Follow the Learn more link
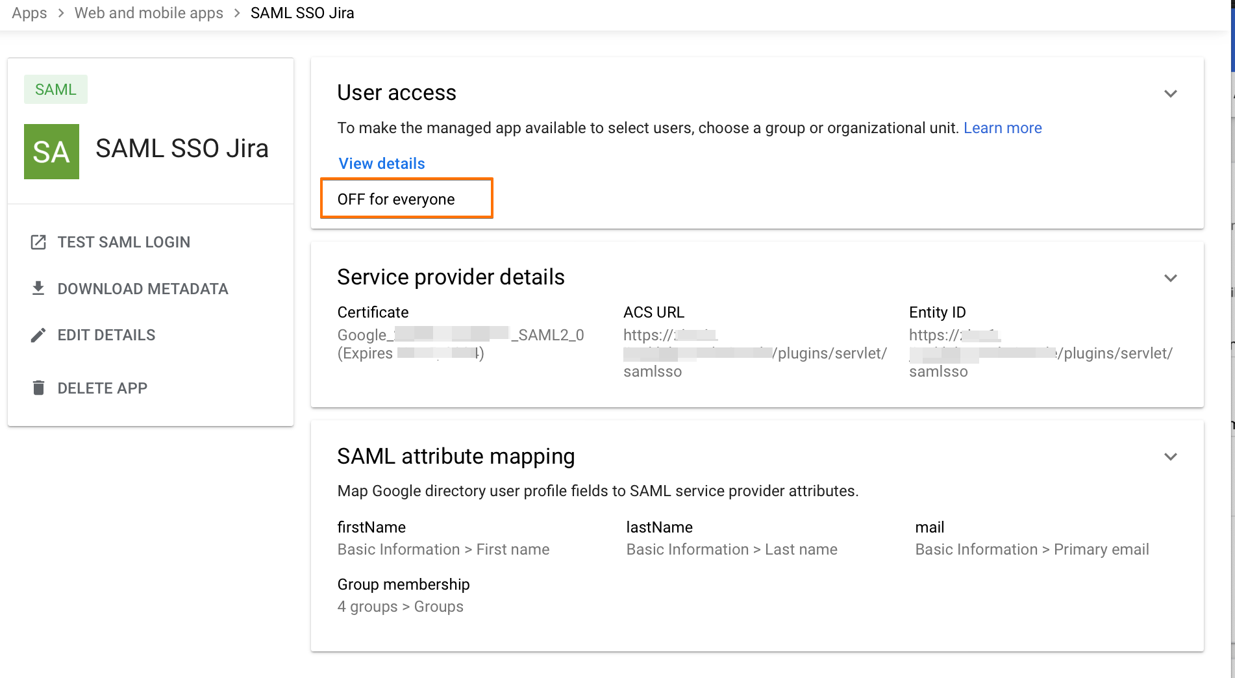Screen dimensions: 1235x678 [x=1003, y=128]
